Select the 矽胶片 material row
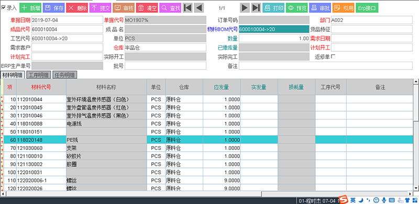The image size is (419, 204). pyautogui.click(x=208, y=156)
